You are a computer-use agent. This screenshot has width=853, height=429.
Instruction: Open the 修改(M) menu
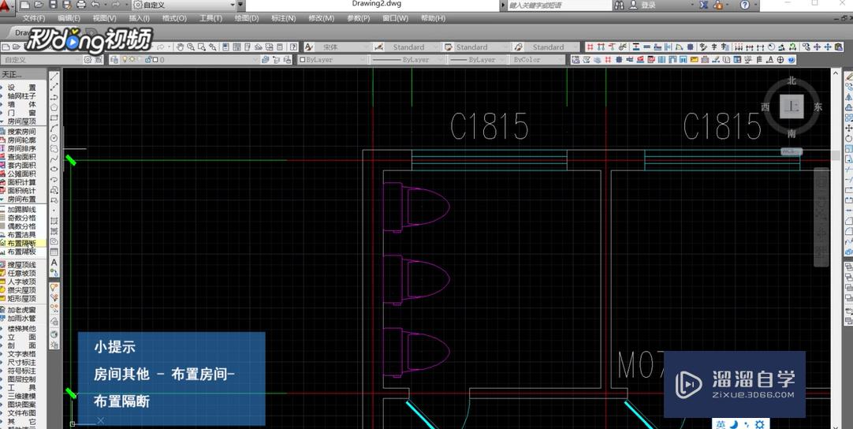pyautogui.click(x=321, y=18)
